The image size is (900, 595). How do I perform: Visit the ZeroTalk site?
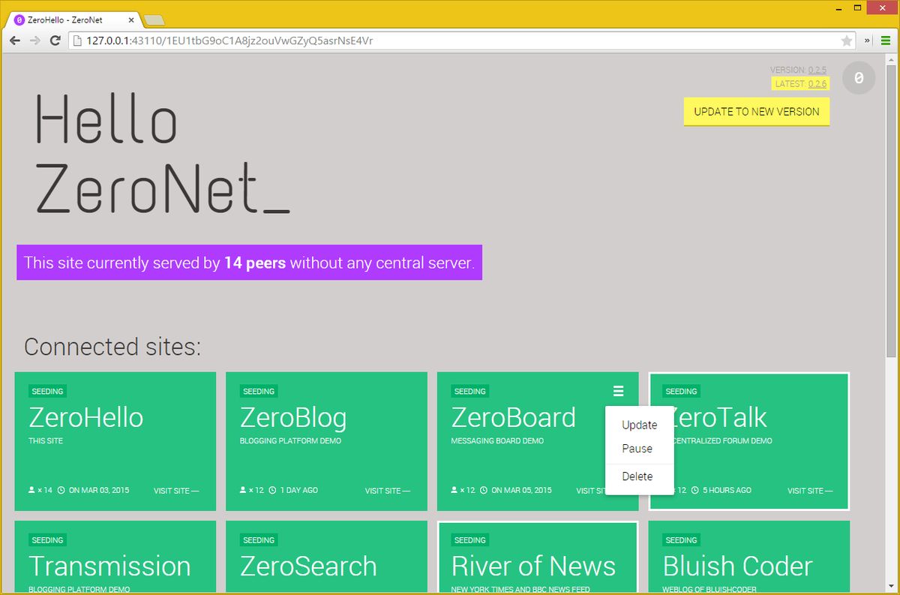click(810, 490)
